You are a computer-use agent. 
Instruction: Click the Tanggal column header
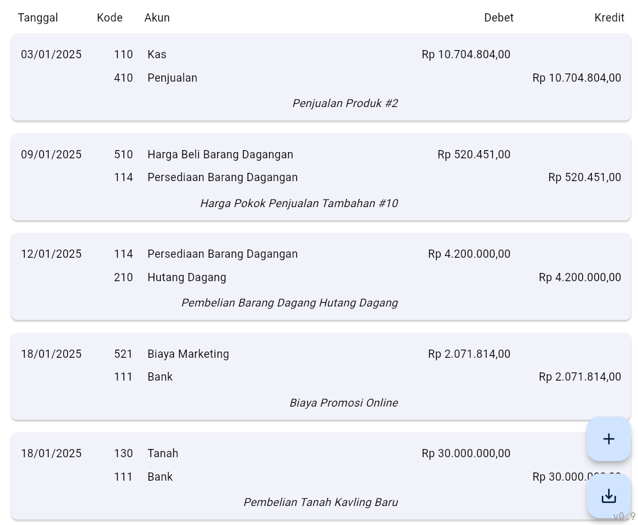[x=38, y=18]
